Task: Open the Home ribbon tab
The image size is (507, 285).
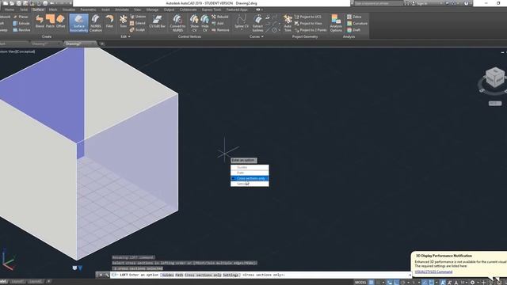Action: [x=10, y=9]
